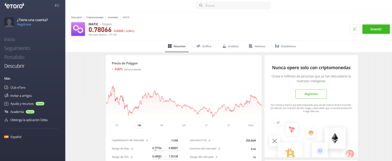Screen dimensions: 392x161
Task: Click the Rango de 52S range slider
Action: coord(165,159)
